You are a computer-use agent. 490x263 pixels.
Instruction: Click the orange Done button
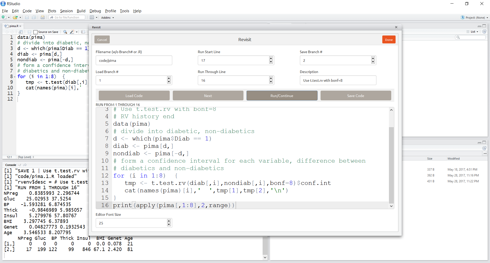(x=388, y=40)
